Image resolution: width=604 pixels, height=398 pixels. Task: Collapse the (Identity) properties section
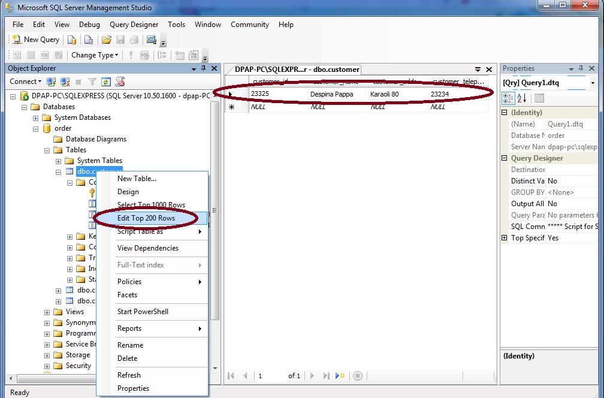(505, 113)
